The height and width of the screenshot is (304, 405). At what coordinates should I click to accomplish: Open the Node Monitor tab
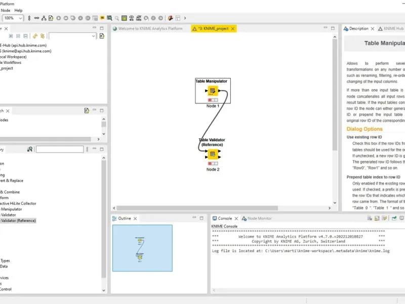pos(257,218)
